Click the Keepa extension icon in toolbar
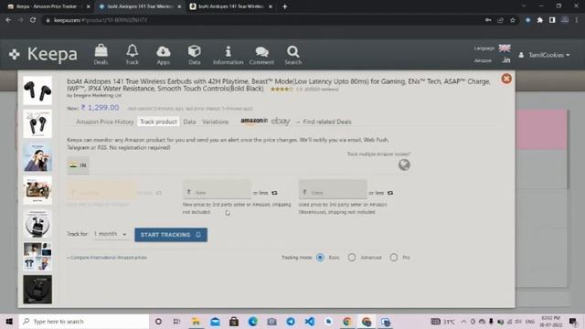The height and width of the screenshot is (329, 585). click(527, 20)
